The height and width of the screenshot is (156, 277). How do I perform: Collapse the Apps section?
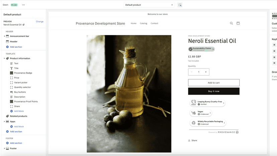[4, 122]
